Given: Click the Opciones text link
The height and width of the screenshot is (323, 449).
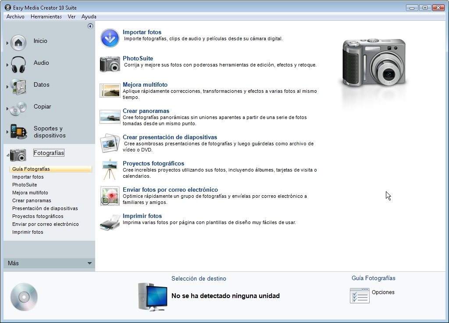Looking at the screenshot, I should point(383,292).
